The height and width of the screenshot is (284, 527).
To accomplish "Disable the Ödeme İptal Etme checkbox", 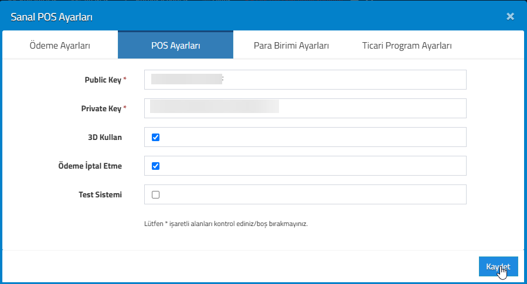I will 155,166.
